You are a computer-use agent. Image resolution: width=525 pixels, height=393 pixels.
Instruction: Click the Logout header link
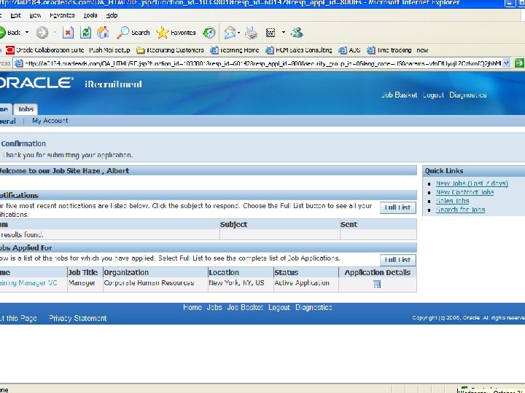(x=433, y=95)
